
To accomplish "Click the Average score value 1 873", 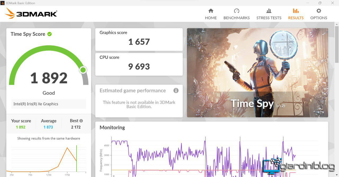I will 48,127.
